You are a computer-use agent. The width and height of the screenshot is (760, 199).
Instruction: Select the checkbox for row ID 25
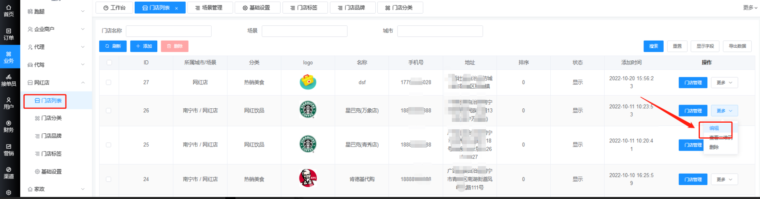pos(109,145)
